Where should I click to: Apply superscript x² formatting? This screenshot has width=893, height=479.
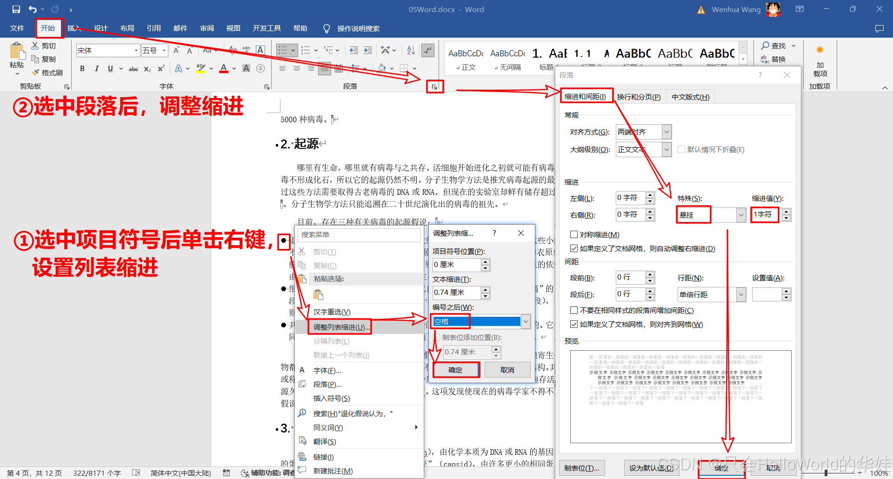(x=161, y=68)
